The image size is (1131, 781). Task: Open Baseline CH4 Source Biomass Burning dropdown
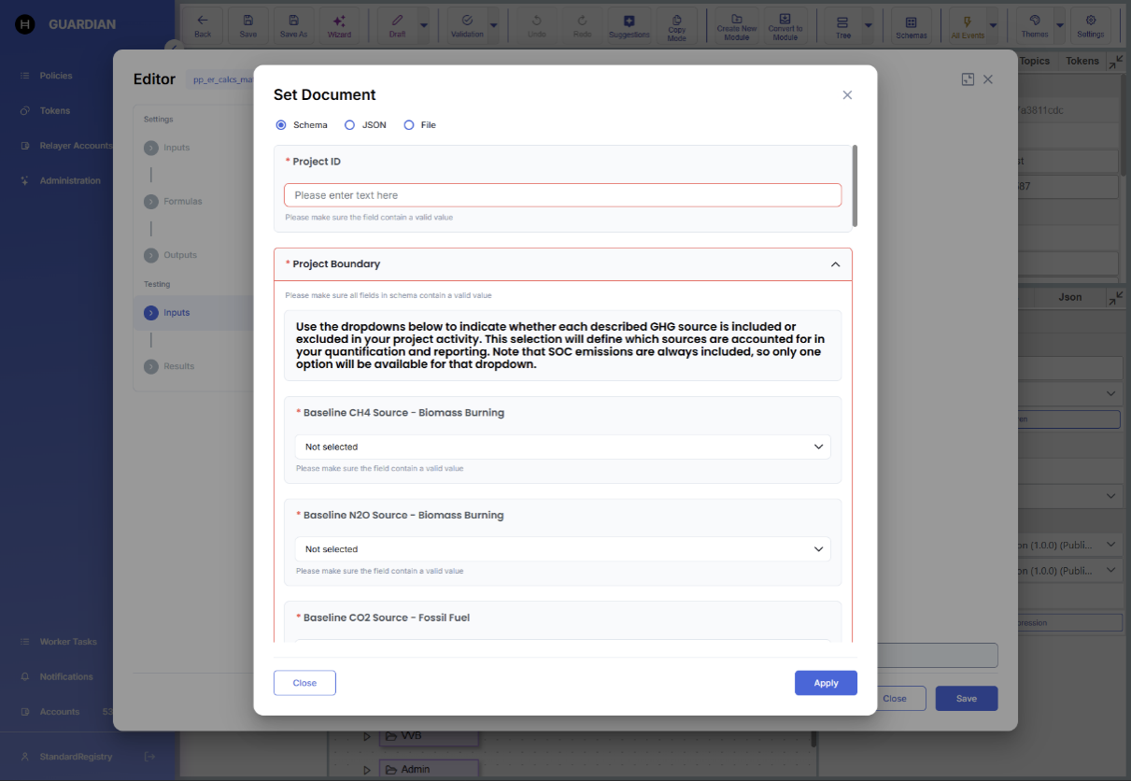(x=562, y=447)
